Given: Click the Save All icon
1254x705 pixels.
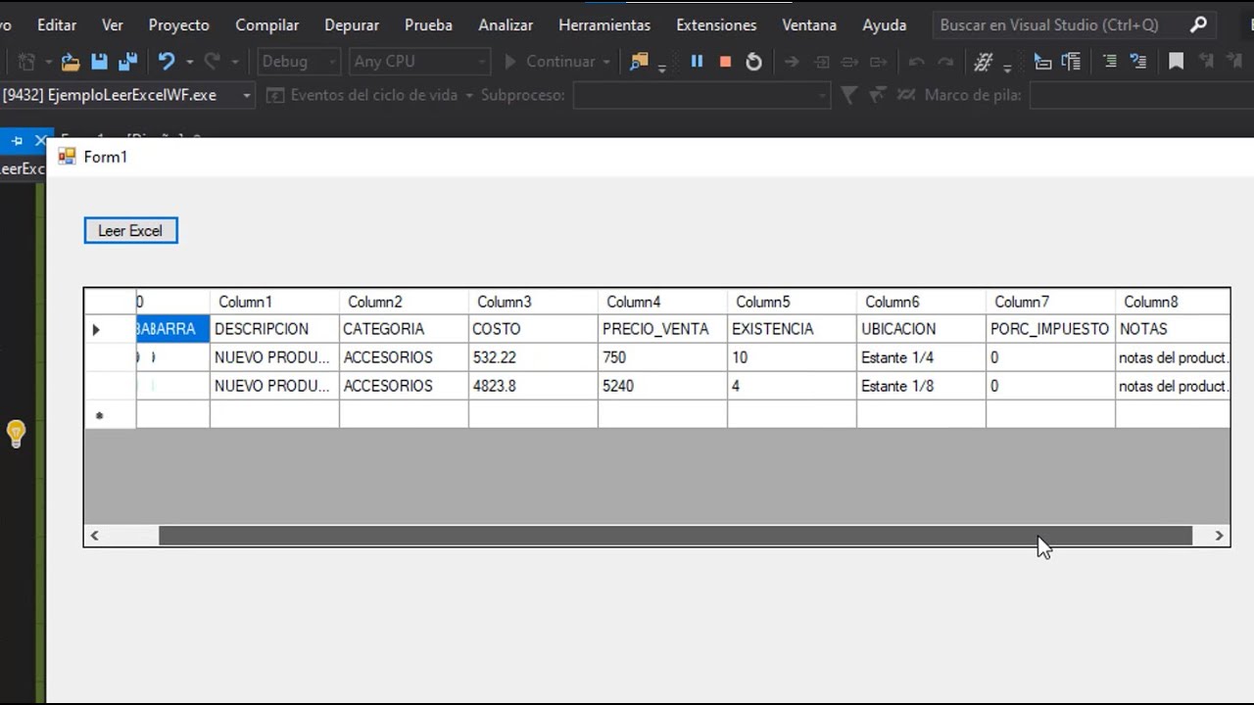Looking at the screenshot, I should (x=127, y=62).
